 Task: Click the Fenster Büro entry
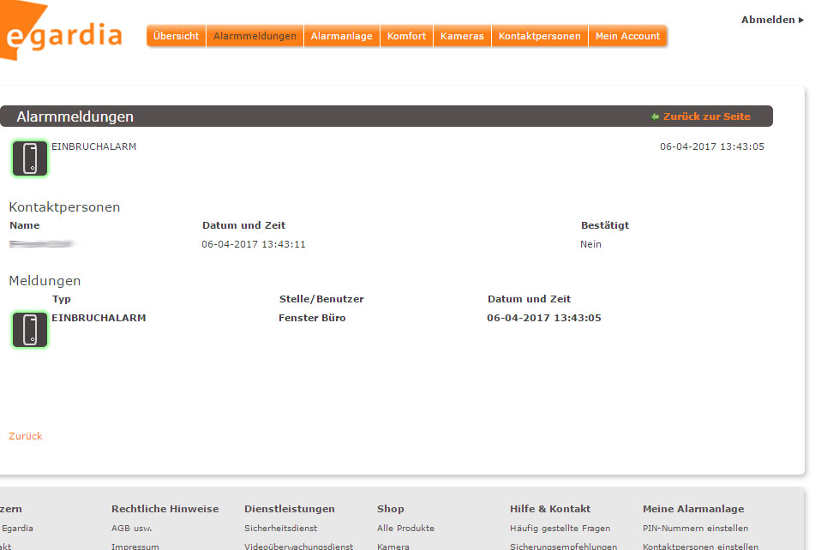tap(312, 318)
